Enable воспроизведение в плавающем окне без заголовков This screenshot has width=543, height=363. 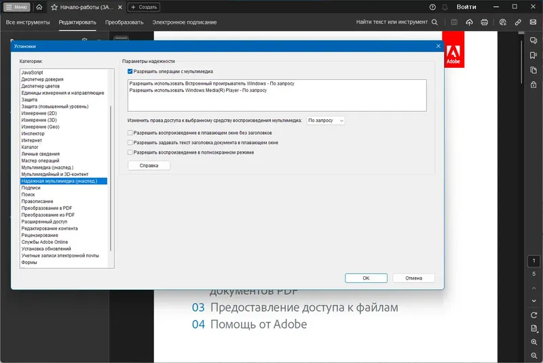(130, 133)
